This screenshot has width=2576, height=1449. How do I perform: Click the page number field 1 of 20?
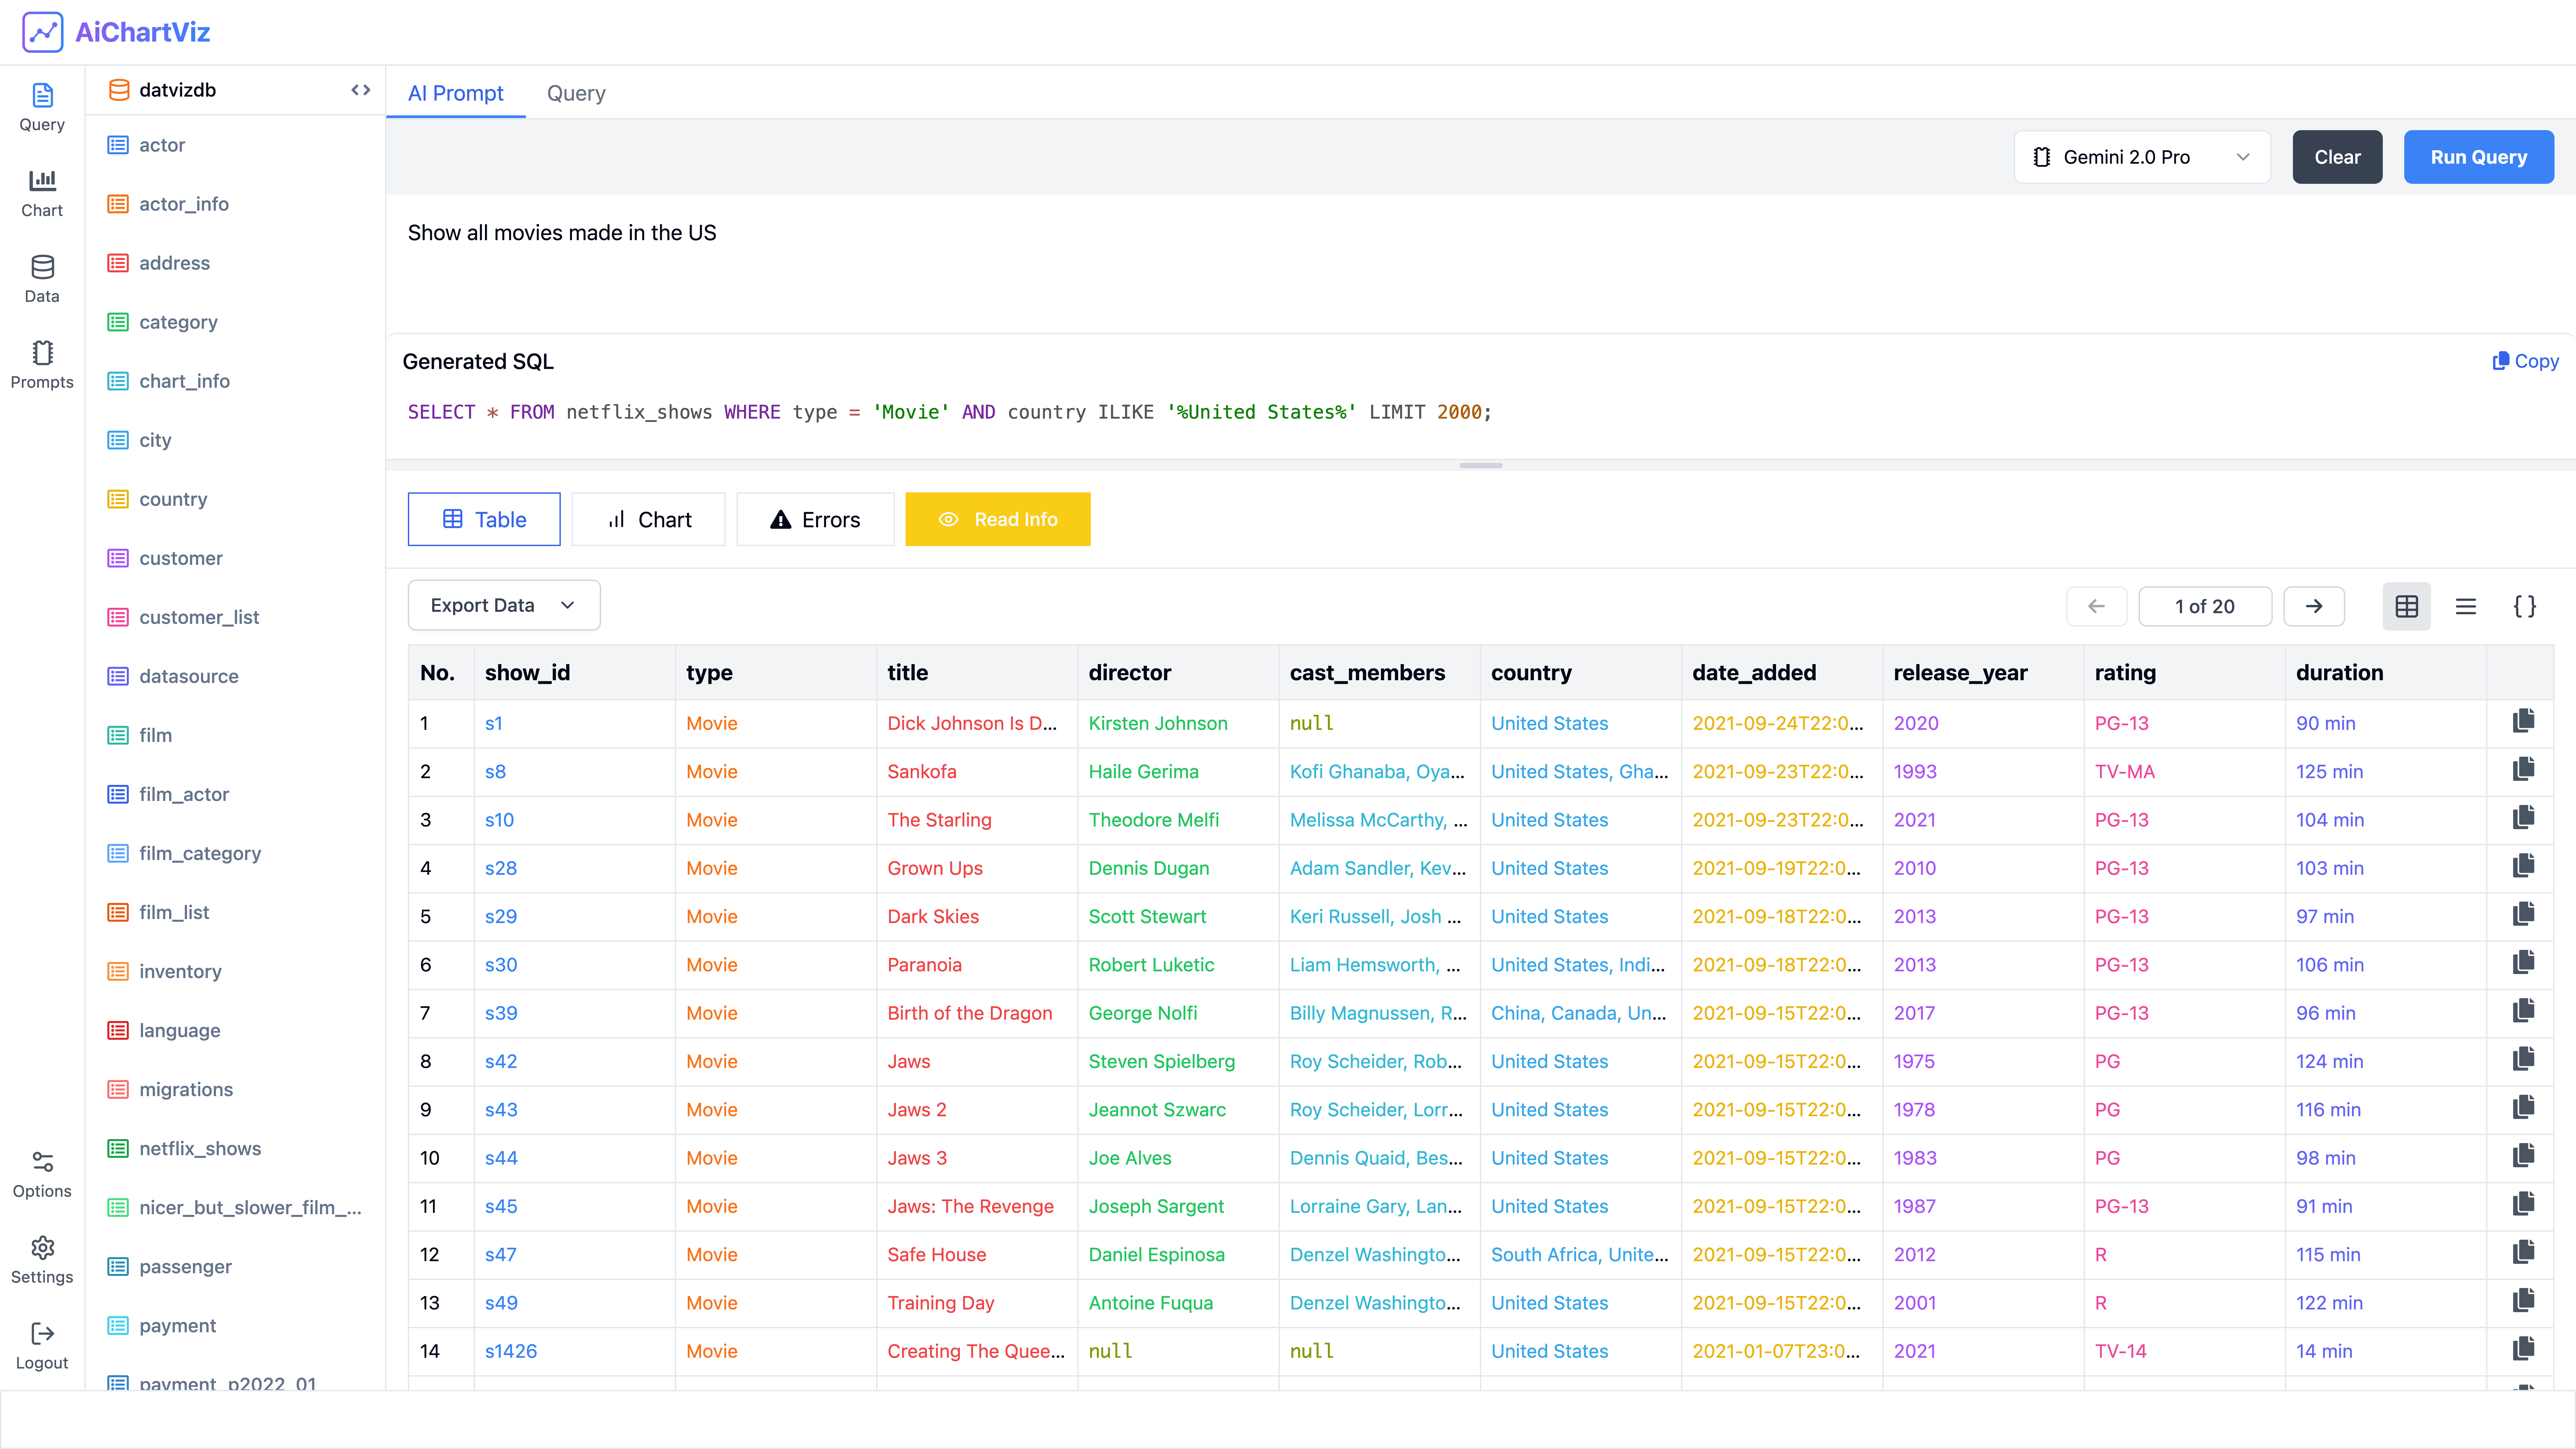click(x=2205, y=606)
